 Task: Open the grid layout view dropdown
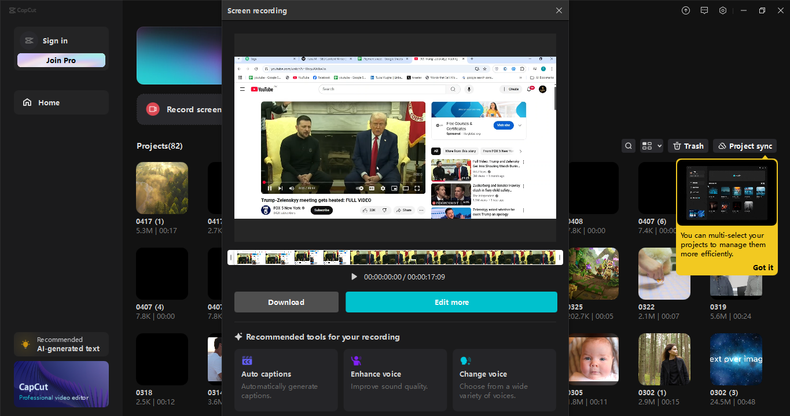click(x=651, y=145)
